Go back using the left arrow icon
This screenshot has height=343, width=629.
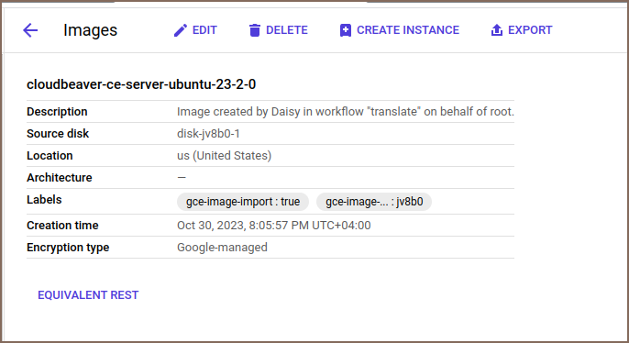pyautogui.click(x=30, y=30)
